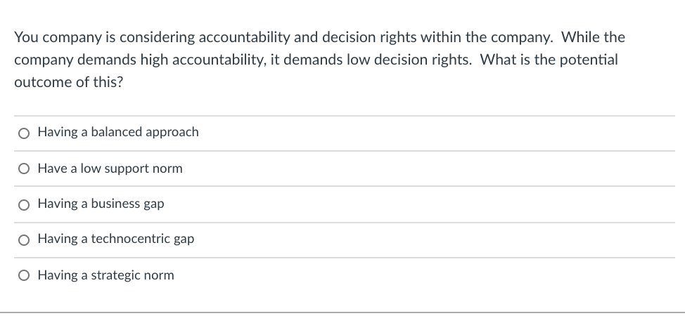Click the 'Having a technocentric gap' answer text
The height and width of the screenshot is (316, 685).
click(115, 239)
